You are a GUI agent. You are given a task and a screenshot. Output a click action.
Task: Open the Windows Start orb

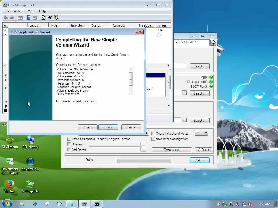[x=7, y=204]
